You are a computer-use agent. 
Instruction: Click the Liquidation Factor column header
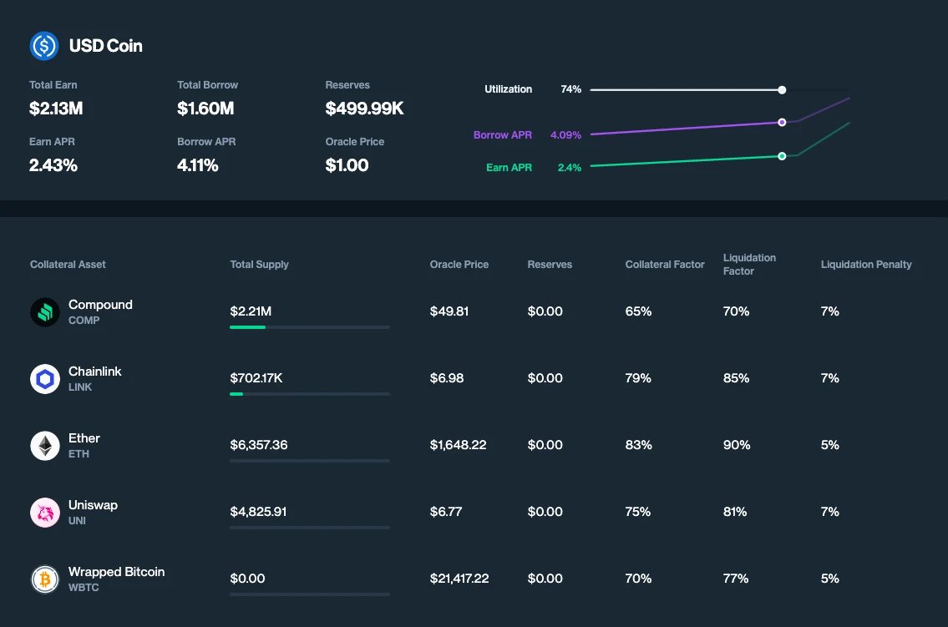[x=750, y=265]
